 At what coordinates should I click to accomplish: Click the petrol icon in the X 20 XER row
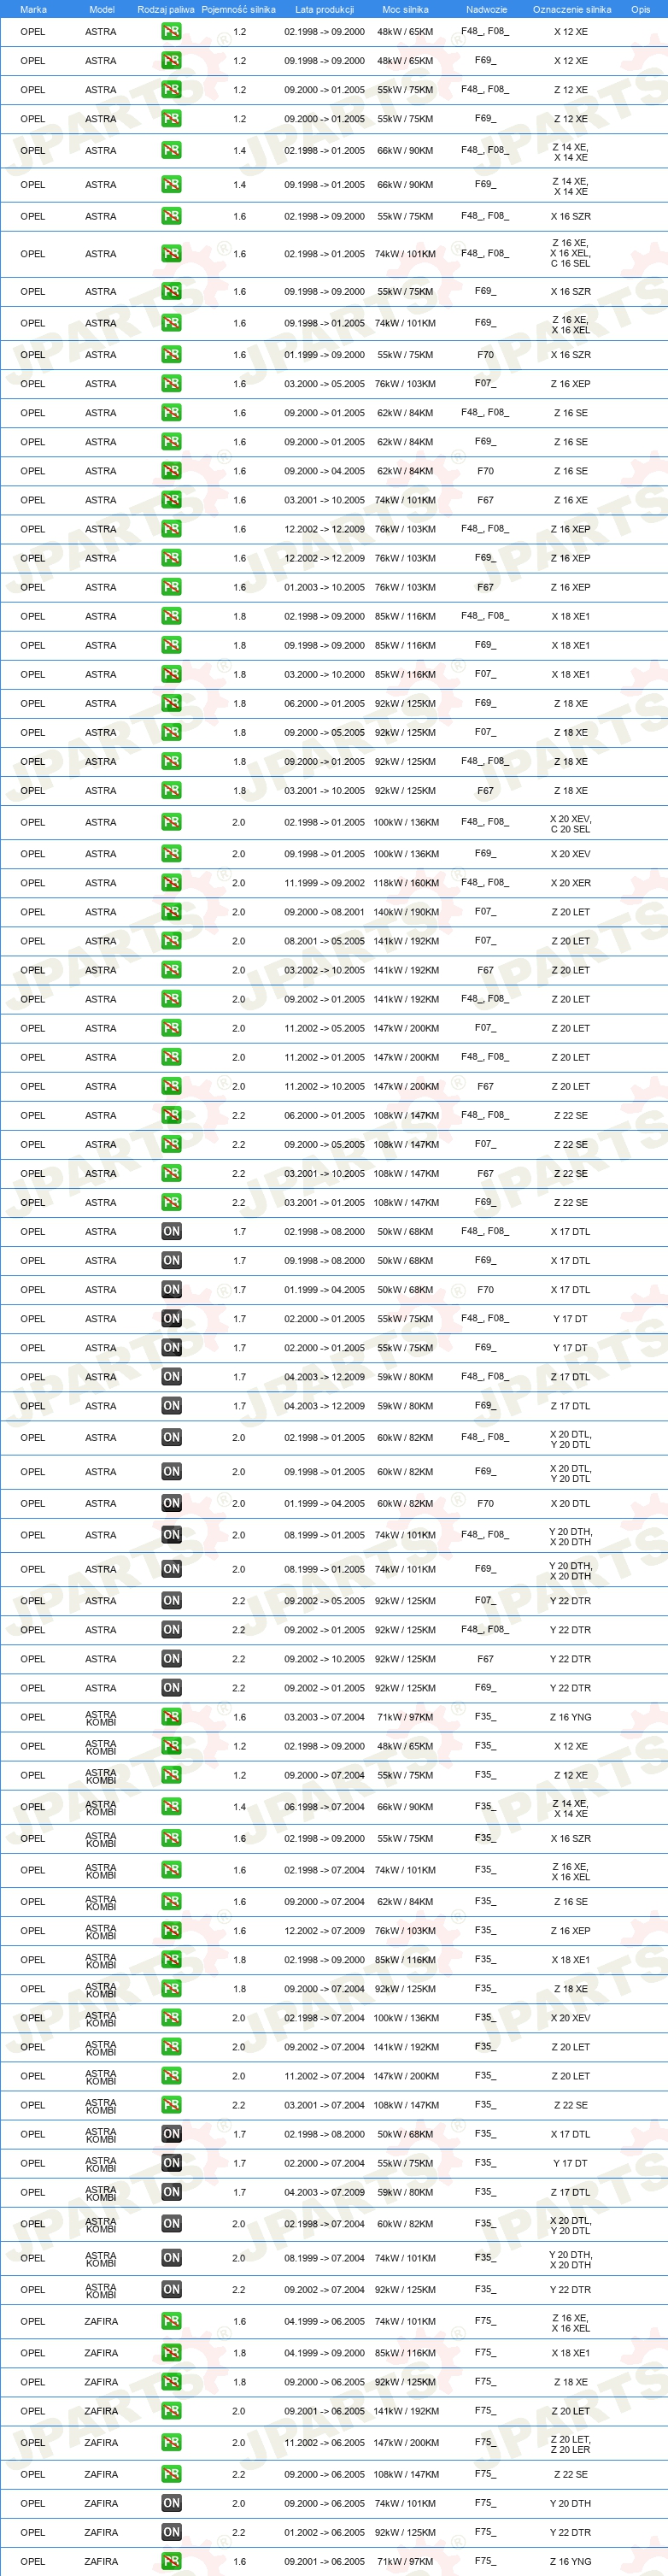[x=171, y=883]
